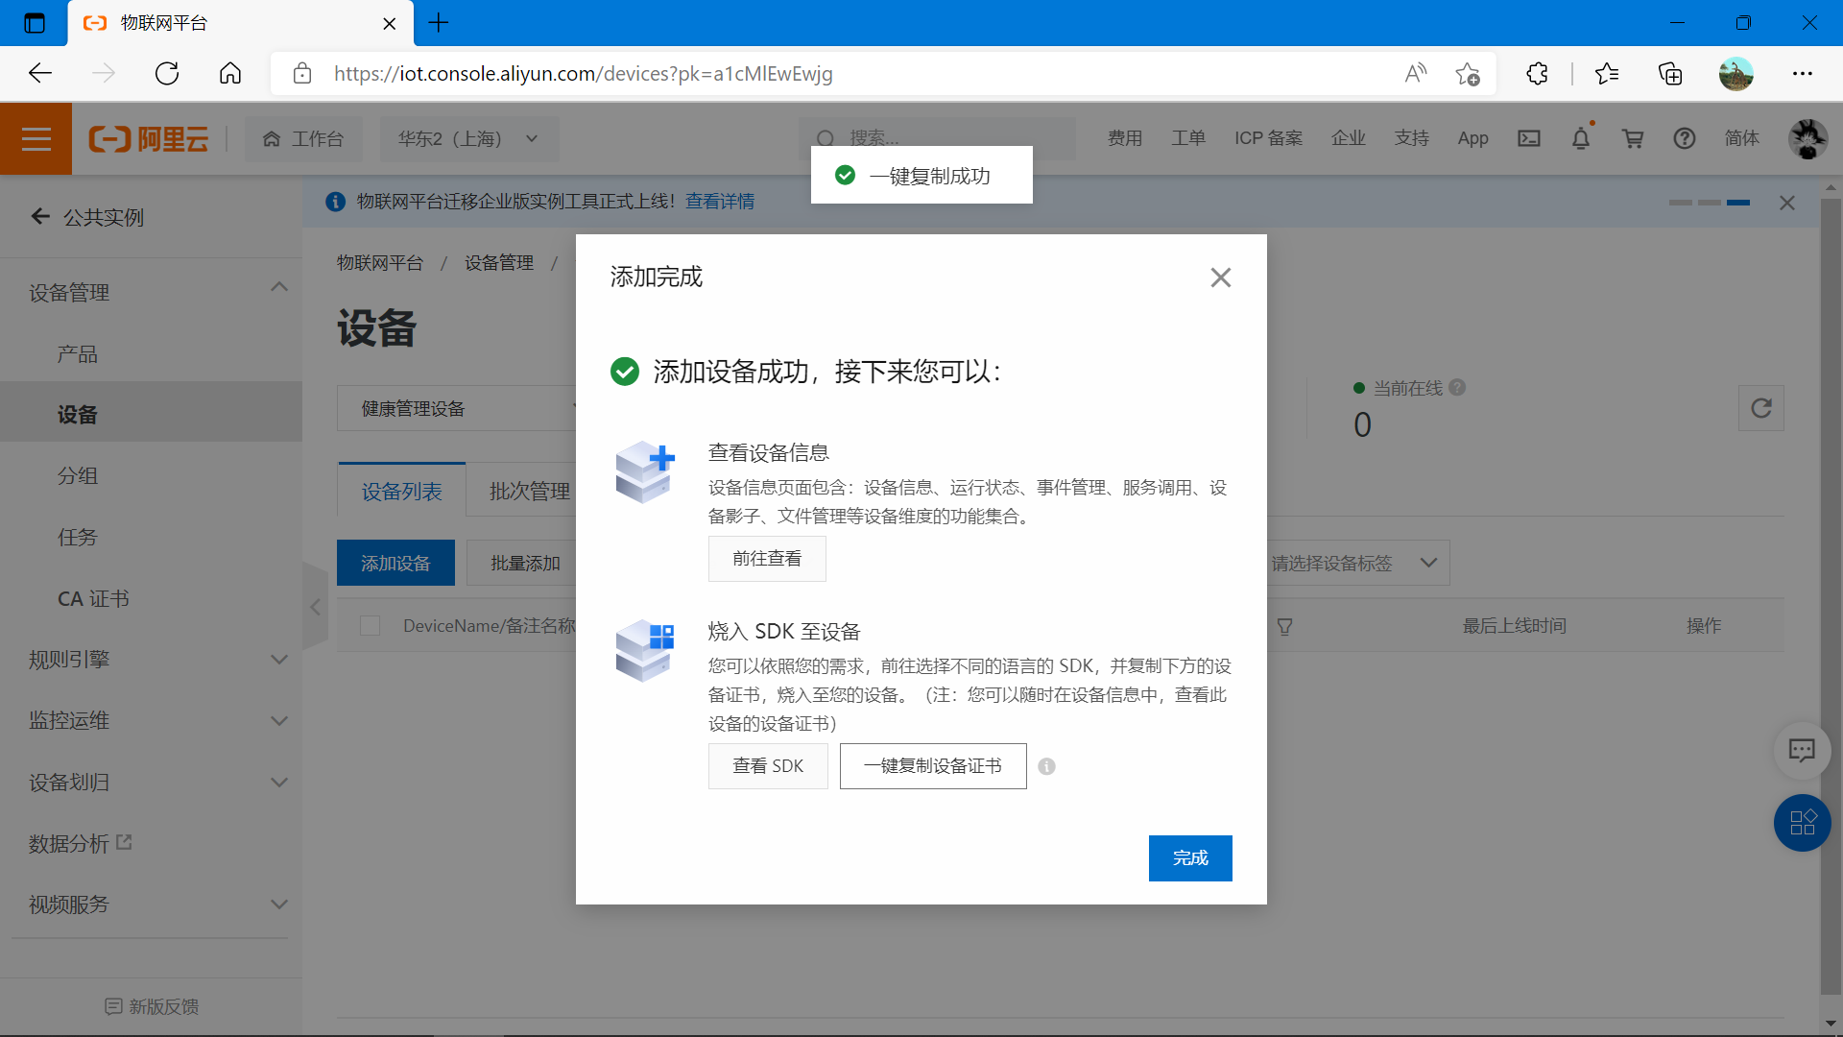Open the 健康管理设备 product dropdown
This screenshot has width=1843, height=1037.
click(457, 409)
